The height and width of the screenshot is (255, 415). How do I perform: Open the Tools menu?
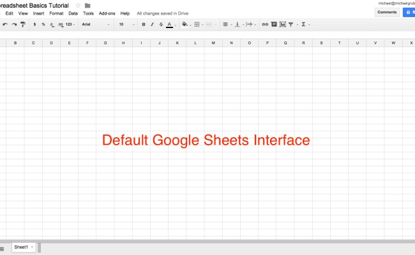tap(88, 13)
